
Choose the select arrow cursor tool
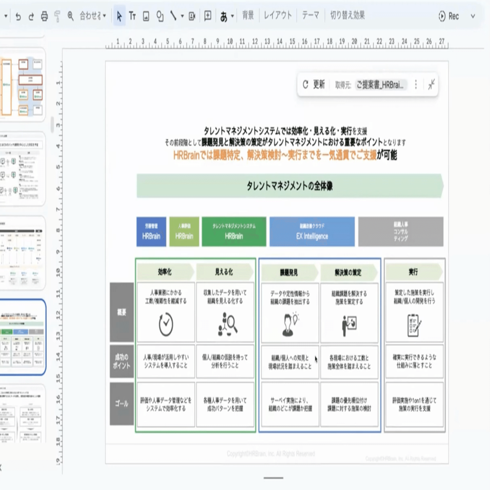coord(119,16)
